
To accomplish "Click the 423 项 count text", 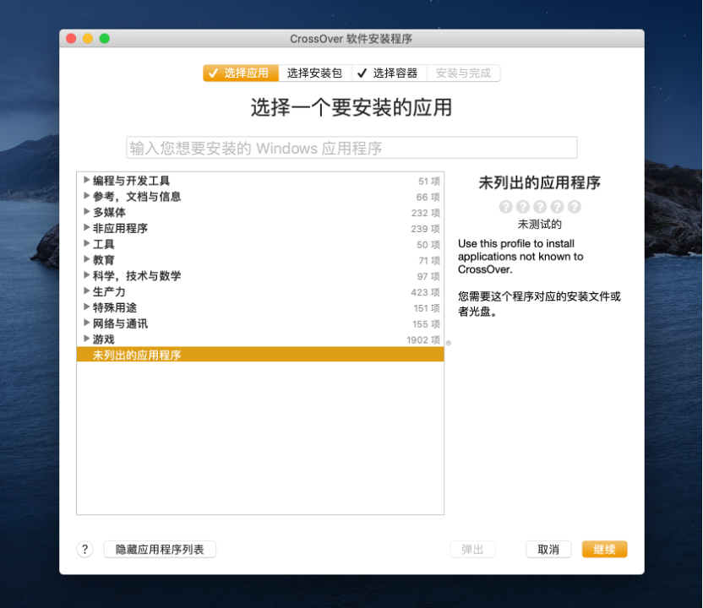I will (x=426, y=292).
